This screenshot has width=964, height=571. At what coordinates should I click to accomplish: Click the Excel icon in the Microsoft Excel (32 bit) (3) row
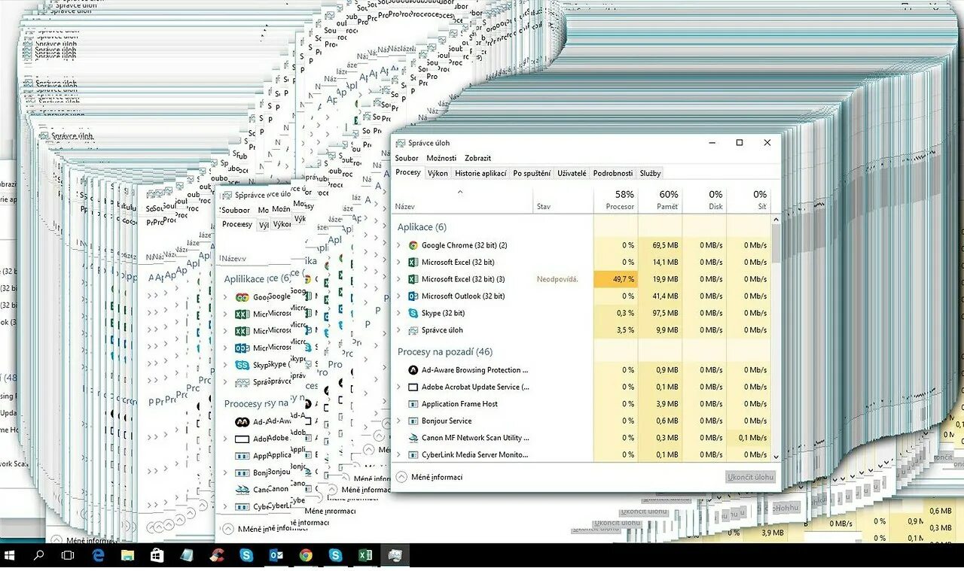(x=413, y=279)
